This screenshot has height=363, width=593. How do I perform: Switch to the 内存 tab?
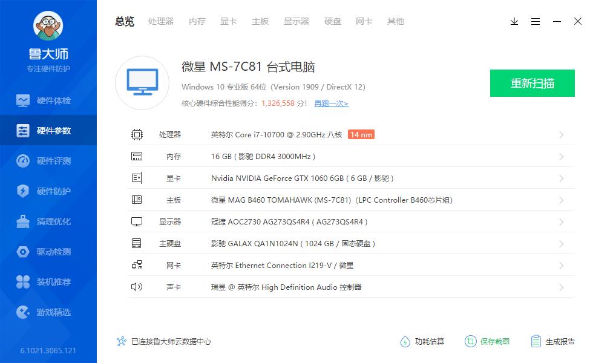click(x=197, y=21)
